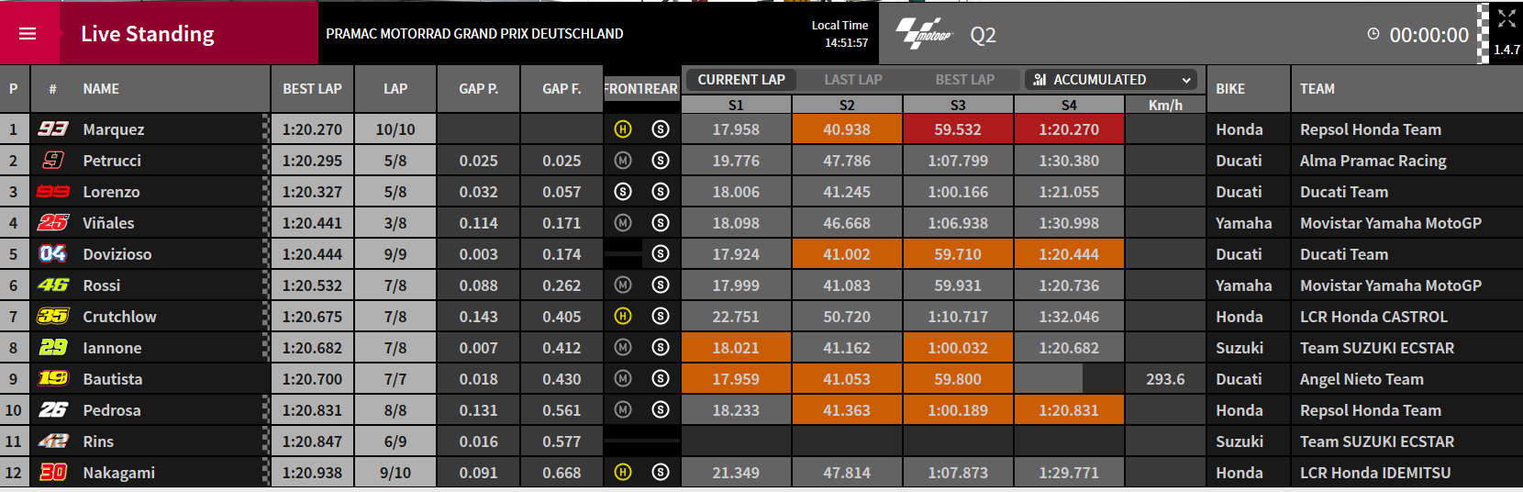The image size is (1523, 492).
Task: Click Rossi's number 46 badge
Action: (x=53, y=285)
